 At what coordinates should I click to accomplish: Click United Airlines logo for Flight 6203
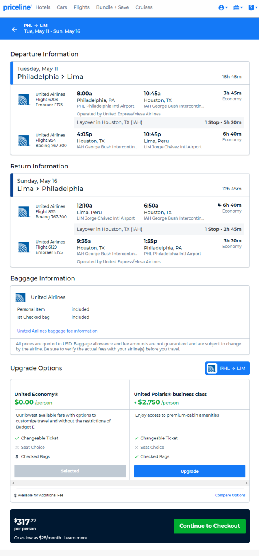click(x=24, y=100)
